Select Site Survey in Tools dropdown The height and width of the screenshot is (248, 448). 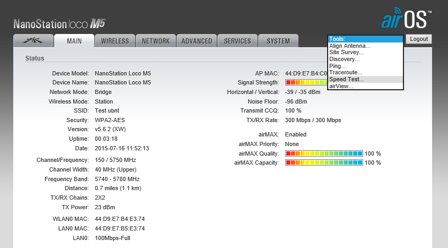click(x=347, y=53)
